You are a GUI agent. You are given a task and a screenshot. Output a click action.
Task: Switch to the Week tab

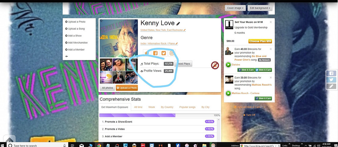151,107
